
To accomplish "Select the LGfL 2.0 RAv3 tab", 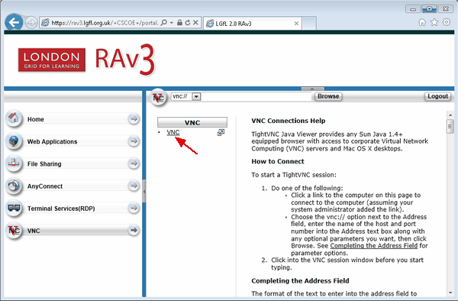I will 253,24.
